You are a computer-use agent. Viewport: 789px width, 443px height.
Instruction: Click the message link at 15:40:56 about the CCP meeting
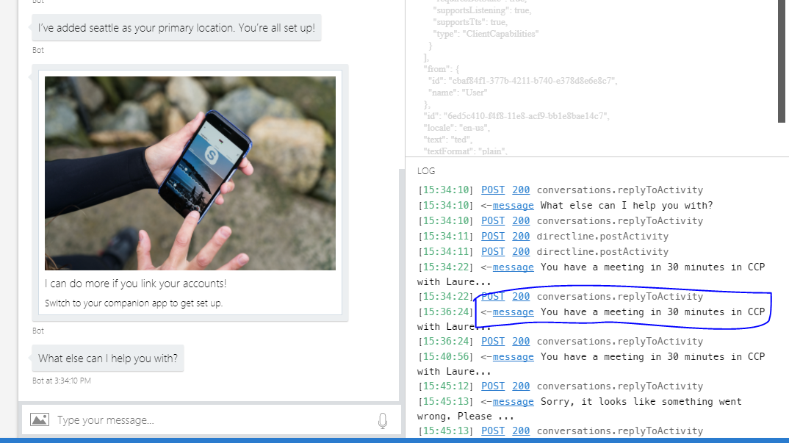click(x=513, y=356)
